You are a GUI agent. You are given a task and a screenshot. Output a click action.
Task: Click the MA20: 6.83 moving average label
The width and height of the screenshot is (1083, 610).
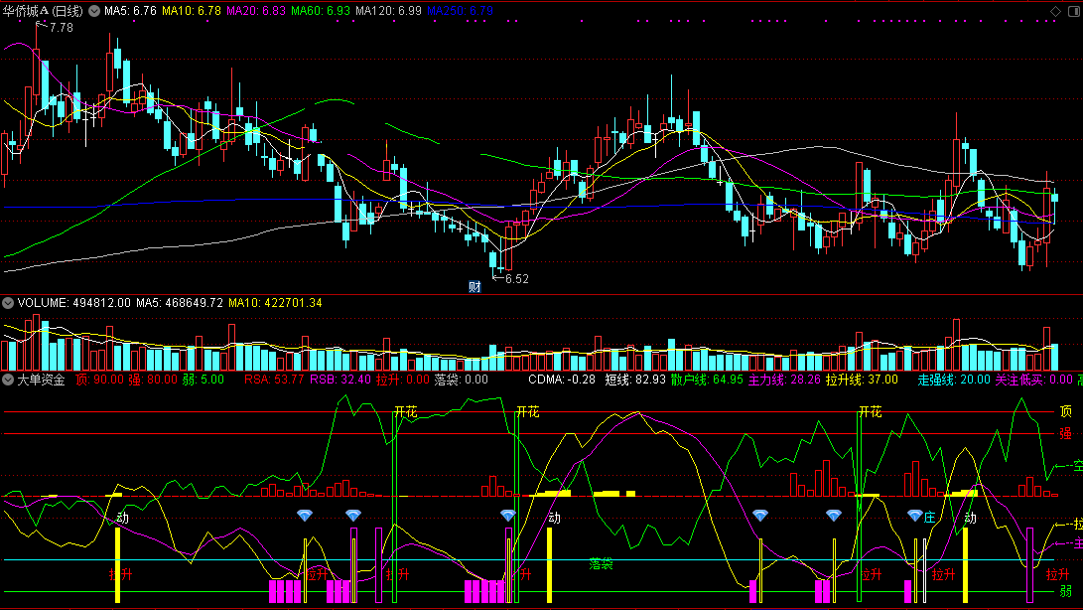[x=255, y=11]
